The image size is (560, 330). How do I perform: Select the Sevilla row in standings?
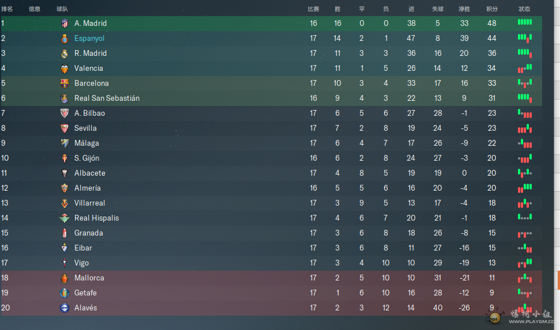271,128
